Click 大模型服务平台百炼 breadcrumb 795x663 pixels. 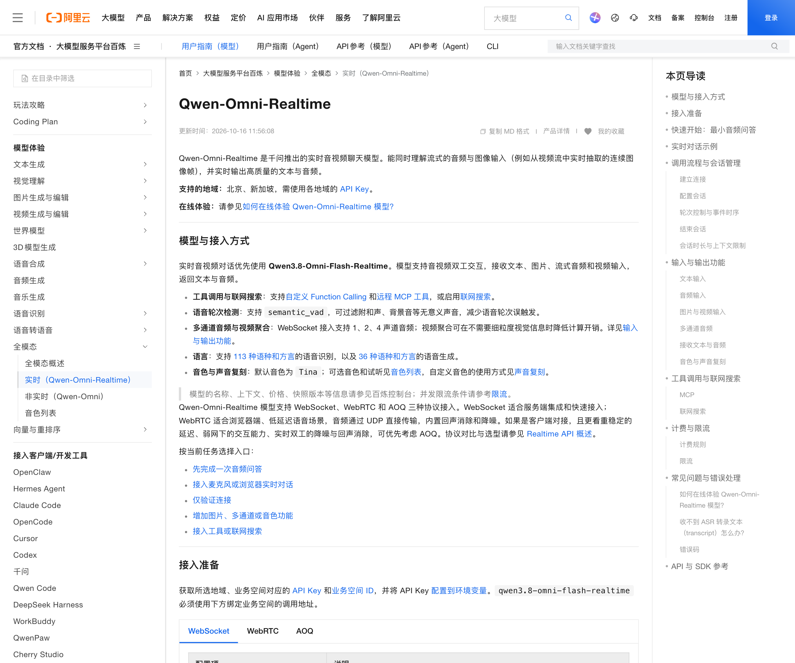(x=233, y=73)
